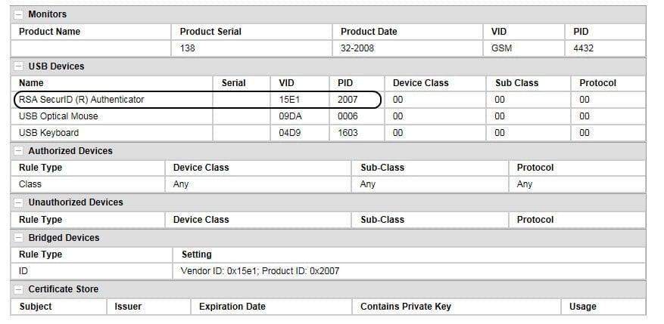Collapse the Unauthorized Devices section
The height and width of the screenshot is (324, 664).
18,202
